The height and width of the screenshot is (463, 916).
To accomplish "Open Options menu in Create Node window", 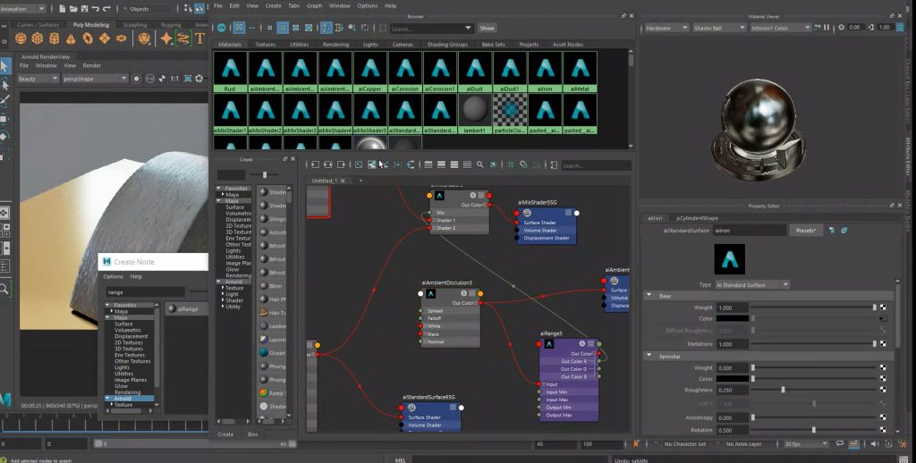I will [x=113, y=276].
